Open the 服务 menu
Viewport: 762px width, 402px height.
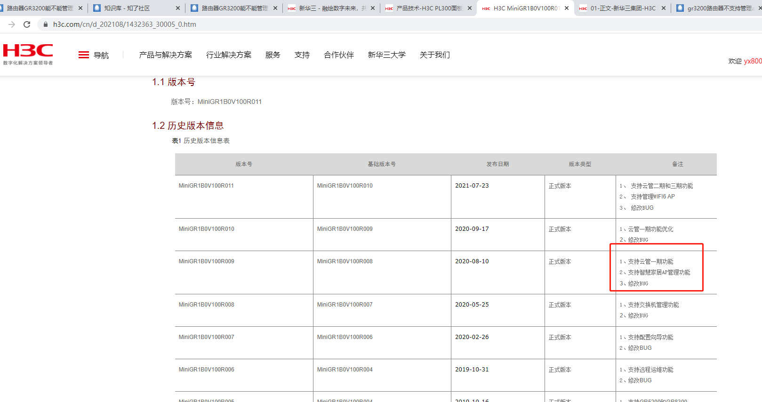[273, 55]
